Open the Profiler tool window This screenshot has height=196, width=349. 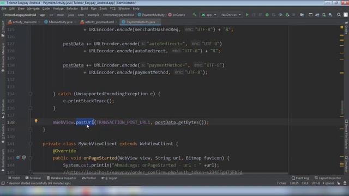point(89,178)
